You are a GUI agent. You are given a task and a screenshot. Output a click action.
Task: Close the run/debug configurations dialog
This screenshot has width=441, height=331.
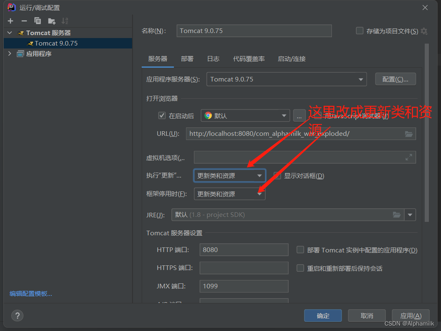(x=425, y=8)
